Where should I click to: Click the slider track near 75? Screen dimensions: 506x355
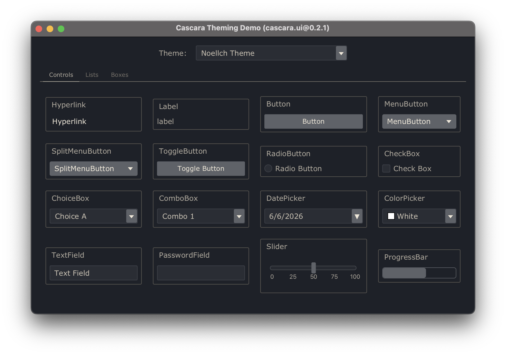point(334,268)
